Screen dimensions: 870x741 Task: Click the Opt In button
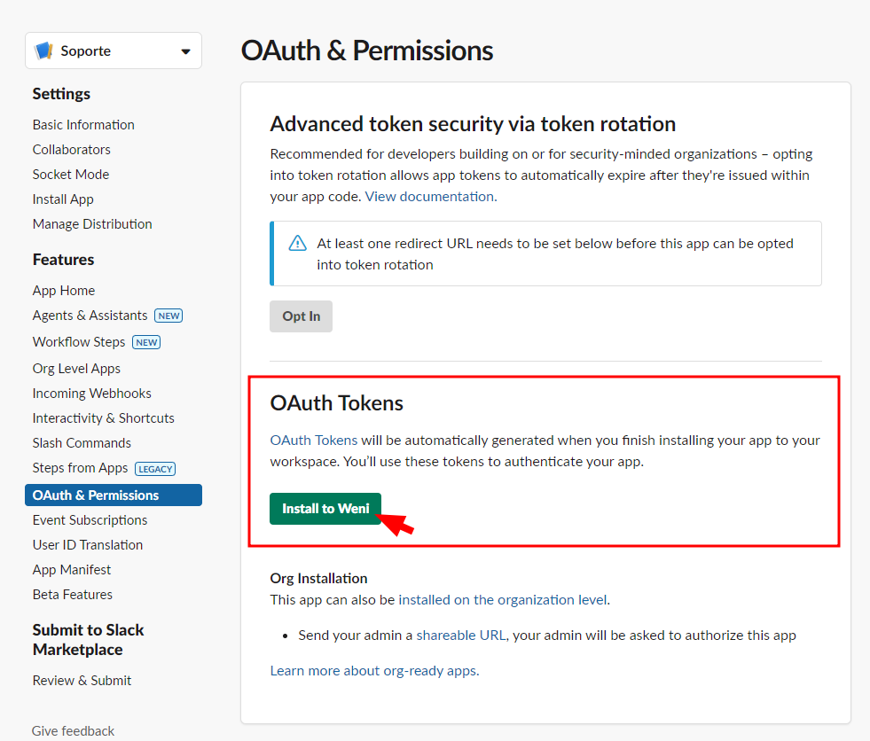[x=301, y=316]
